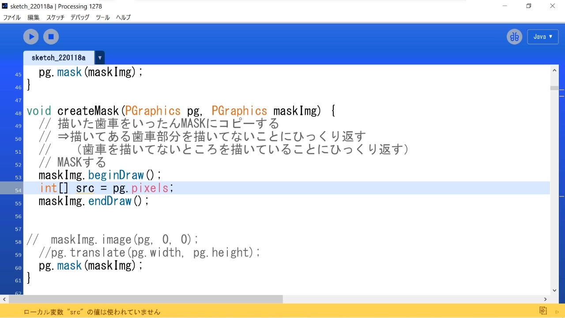
Task: Click the scrollbar down arrow
Action: point(554,290)
